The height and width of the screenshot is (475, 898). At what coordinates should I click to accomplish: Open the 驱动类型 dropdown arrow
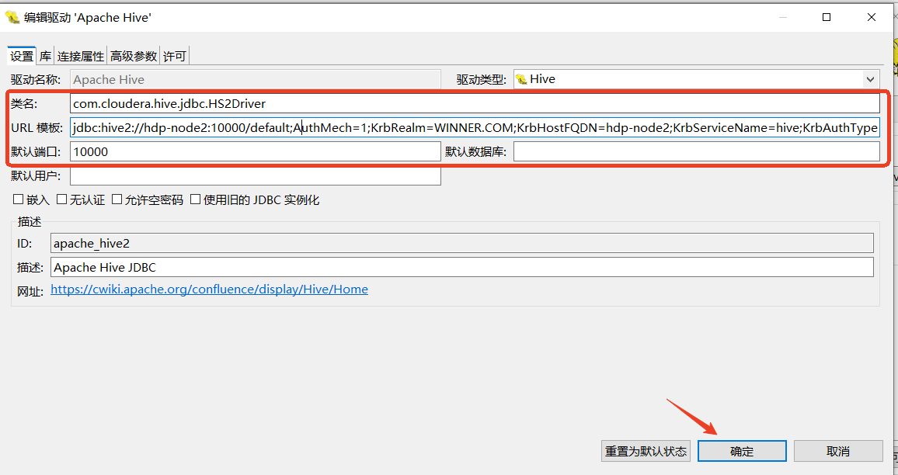(x=870, y=79)
